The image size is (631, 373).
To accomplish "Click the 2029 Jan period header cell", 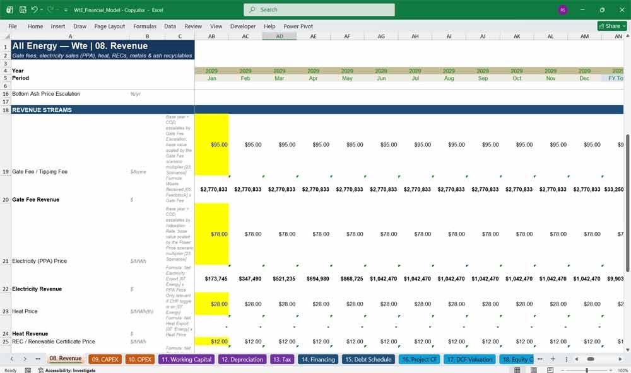I will pyautogui.click(x=211, y=78).
